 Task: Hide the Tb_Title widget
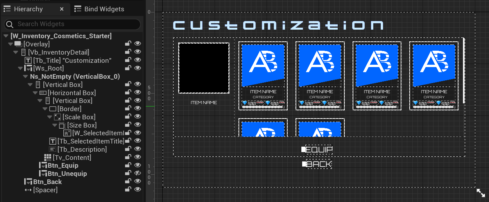point(137,60)
